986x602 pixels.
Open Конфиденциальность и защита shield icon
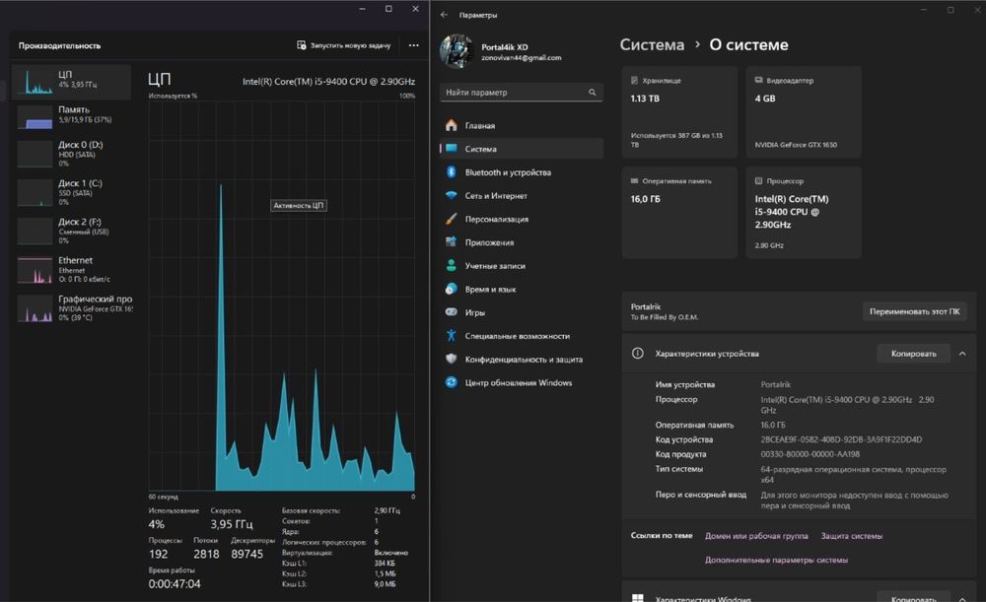coord(451,359)
